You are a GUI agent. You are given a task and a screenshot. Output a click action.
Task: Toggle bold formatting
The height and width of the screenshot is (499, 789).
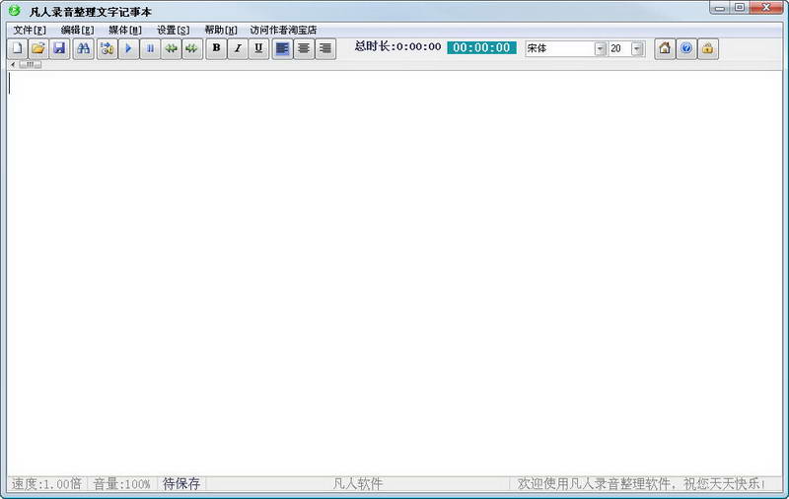pyautogui.click(x=216, y=48)
